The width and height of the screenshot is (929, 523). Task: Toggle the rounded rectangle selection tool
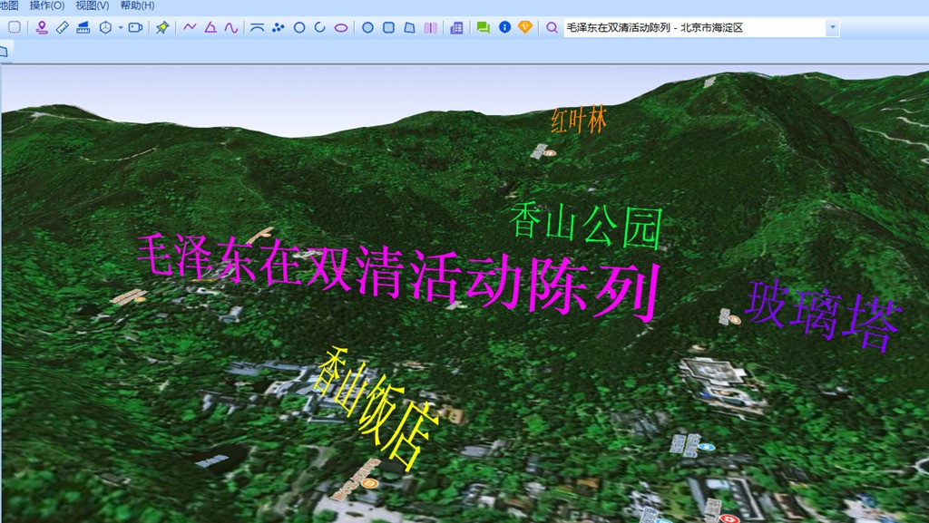tap(15, 27)
